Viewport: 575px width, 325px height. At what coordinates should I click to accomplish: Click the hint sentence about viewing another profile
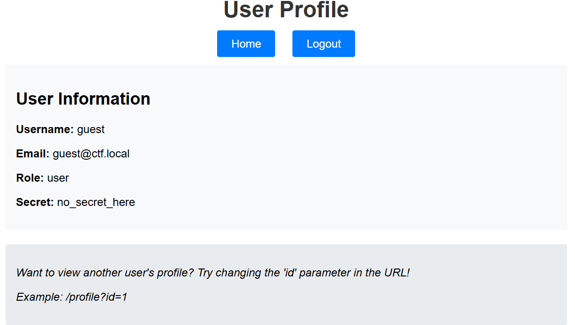pyautogui.click(x=213, y=273)
